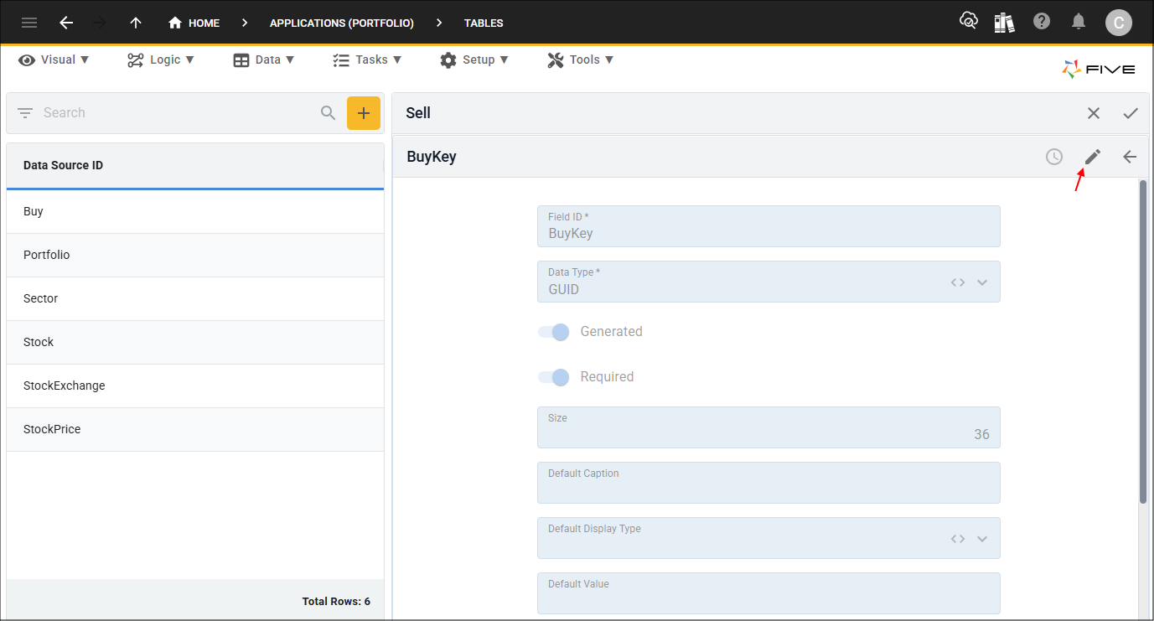Screen dimensions: 1154x621
Task: Click the up arrow navigation icon
Action: click(x=136, y=23)
